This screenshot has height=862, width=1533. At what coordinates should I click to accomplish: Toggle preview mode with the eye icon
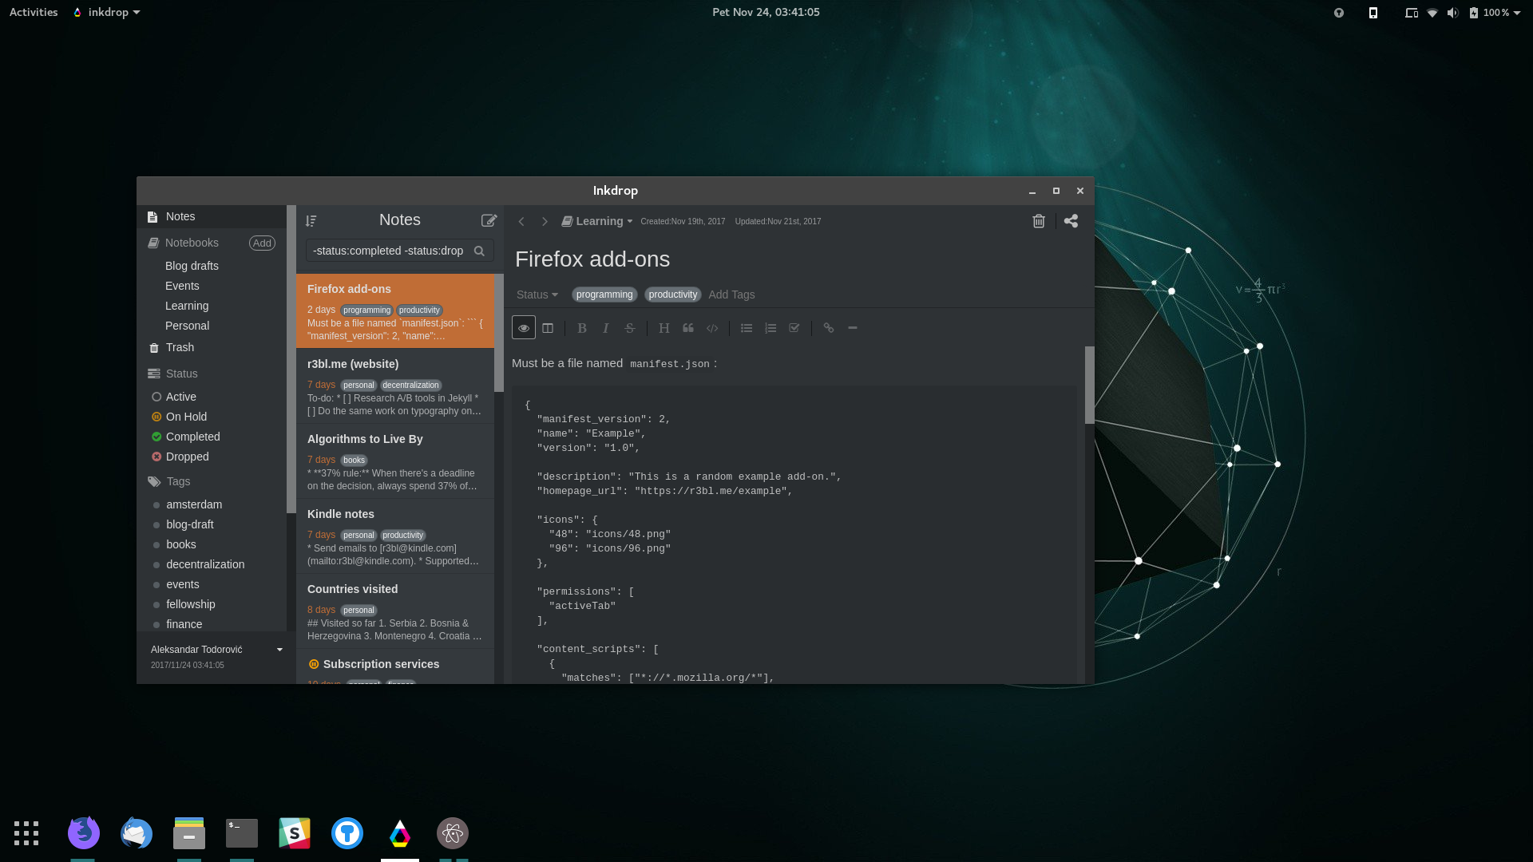[x=524, y=328]
